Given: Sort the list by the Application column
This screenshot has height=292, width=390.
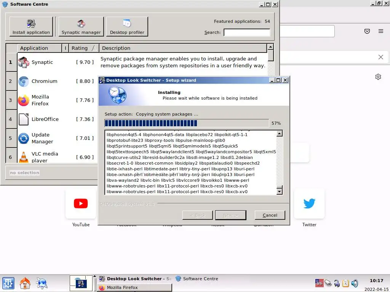Looking at the screenshot, I should pyautogui.click(x=40, y=48).
